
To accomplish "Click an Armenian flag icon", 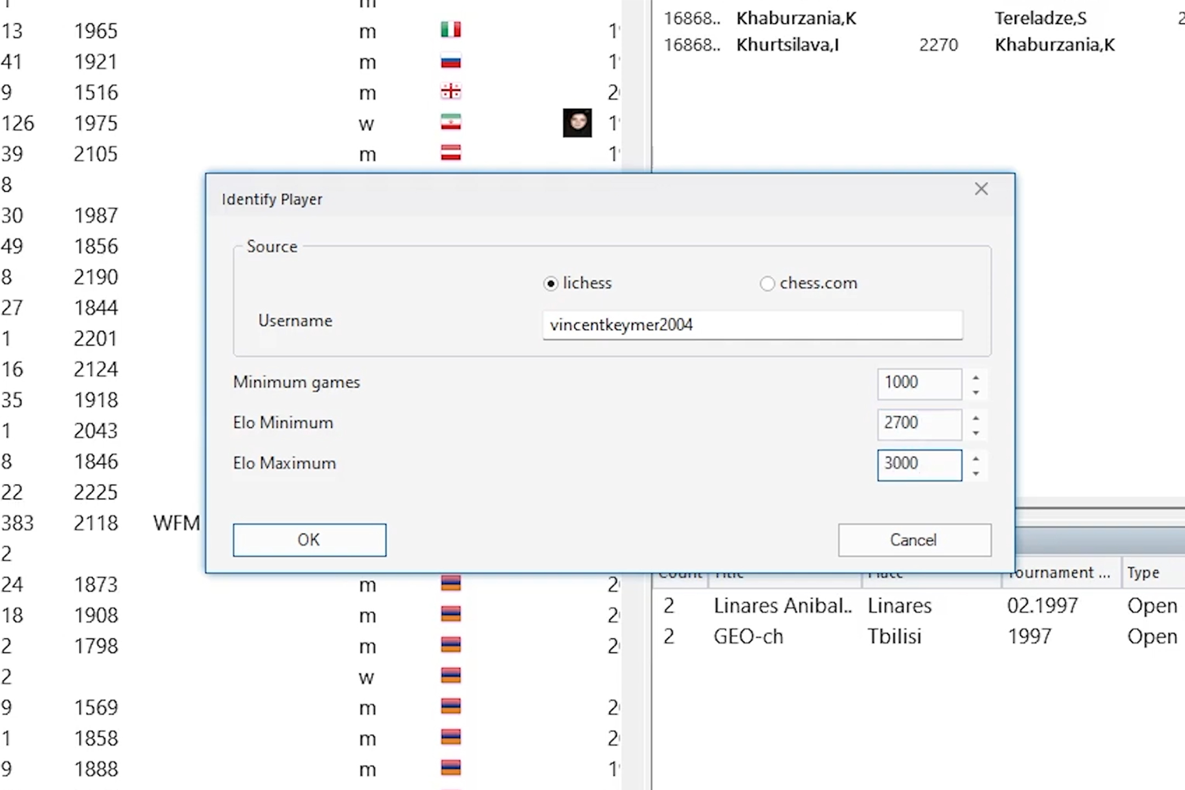I will (450, 584).
